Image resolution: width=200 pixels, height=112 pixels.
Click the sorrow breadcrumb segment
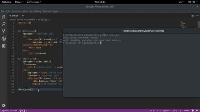click(x=20, y=20)
